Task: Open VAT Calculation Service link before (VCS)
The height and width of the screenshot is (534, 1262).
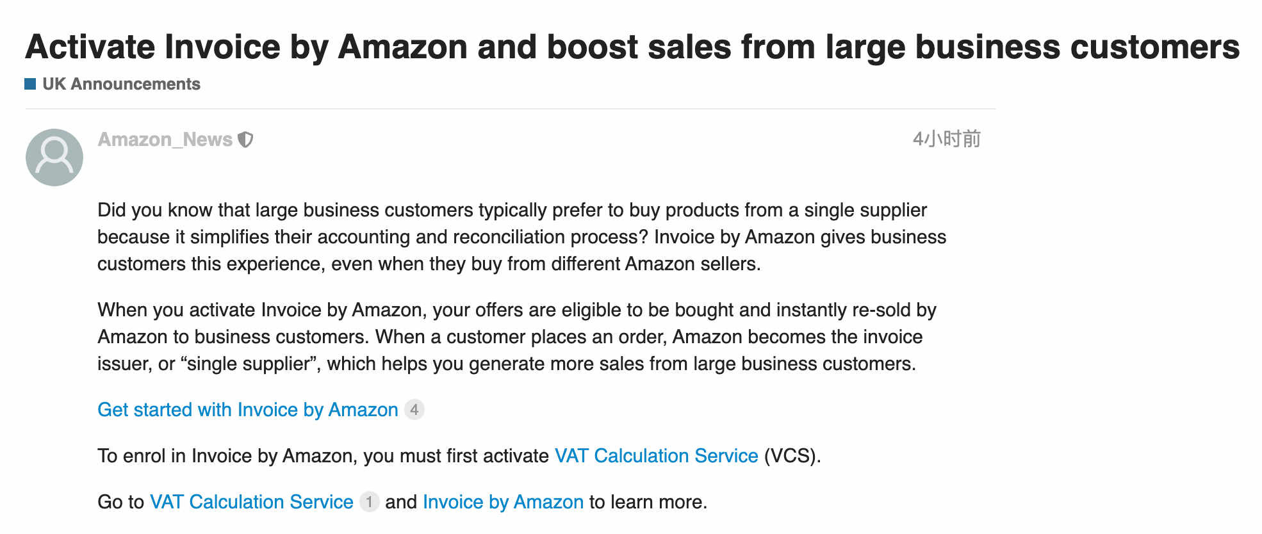Action: click(656, 456)
